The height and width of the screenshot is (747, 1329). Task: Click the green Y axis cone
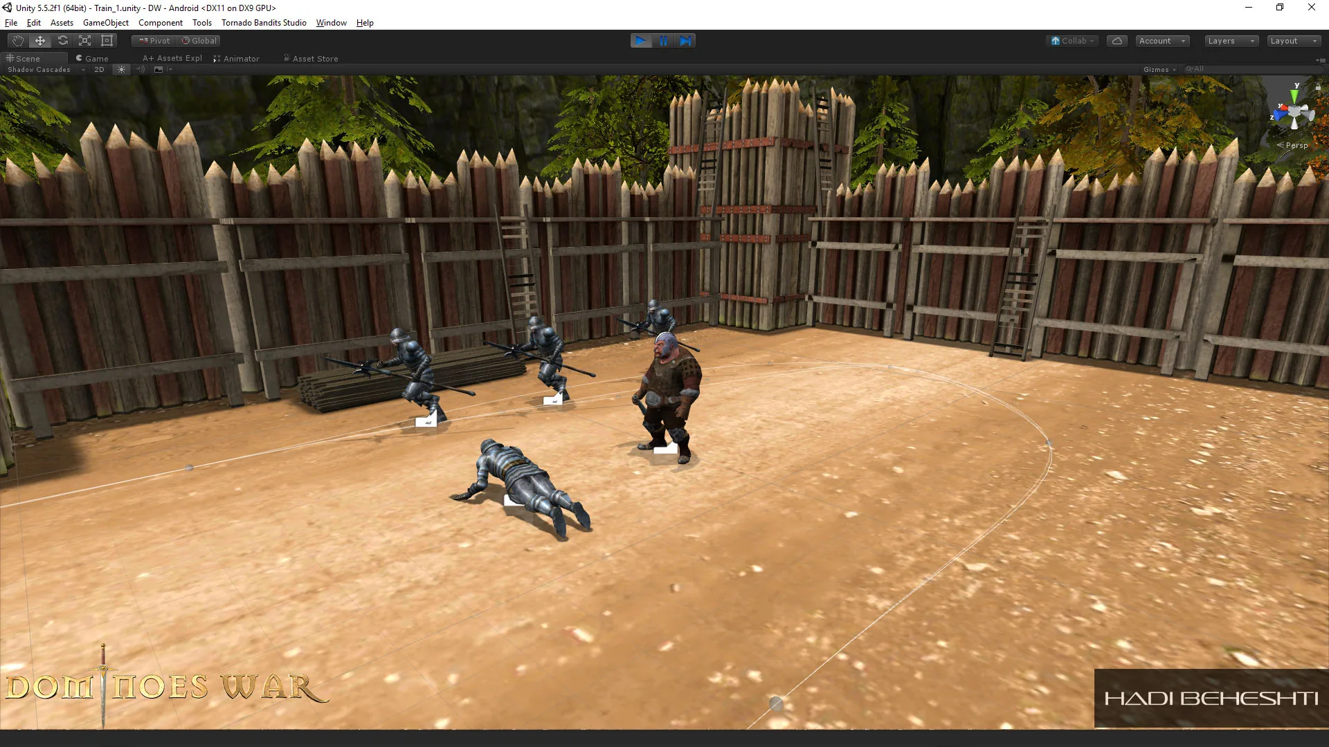pyautogui.click(x=1294, y=95)
